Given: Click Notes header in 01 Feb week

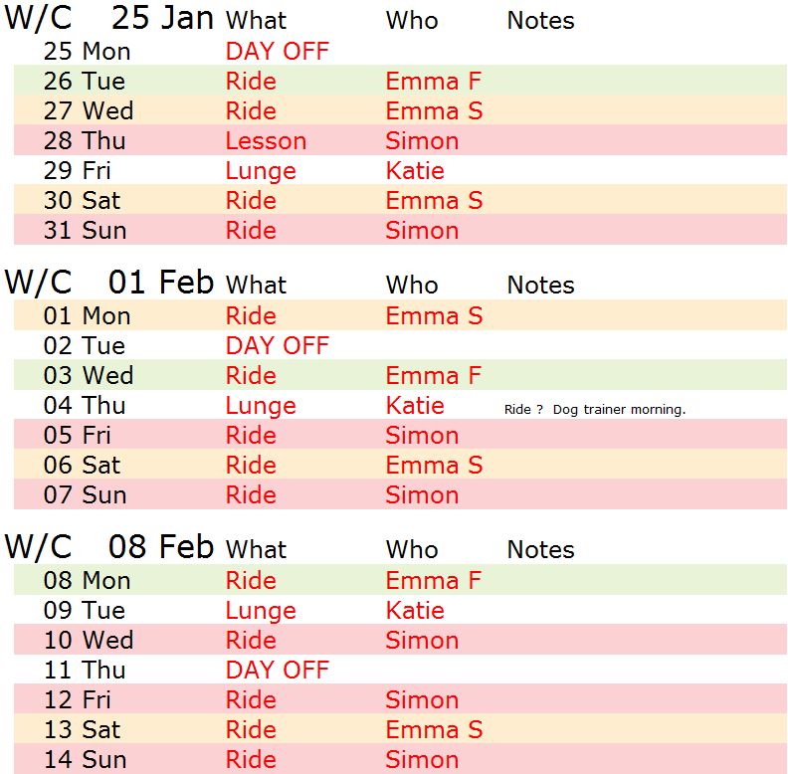Looking at the screenshot, I should pos(540,286).
